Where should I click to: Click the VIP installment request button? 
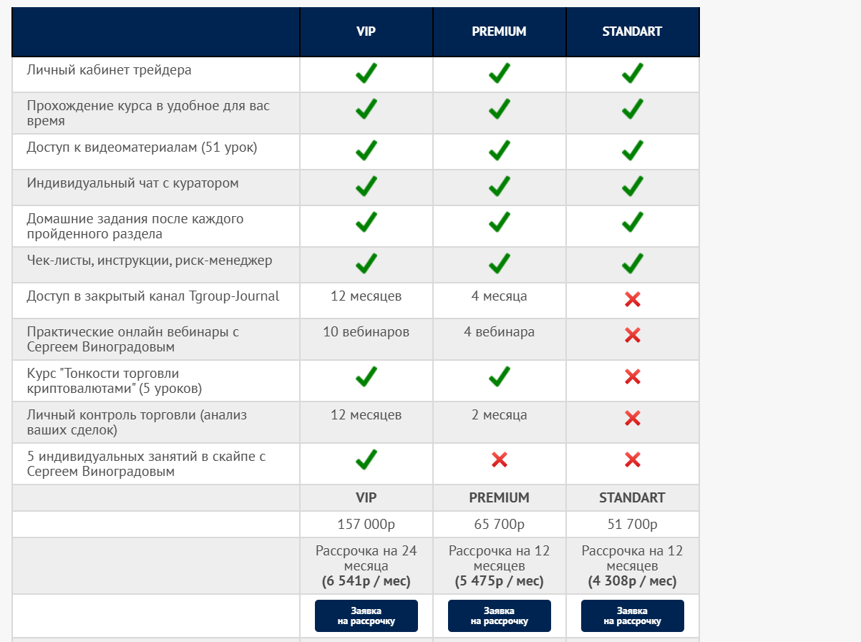(x=366, y=616)
